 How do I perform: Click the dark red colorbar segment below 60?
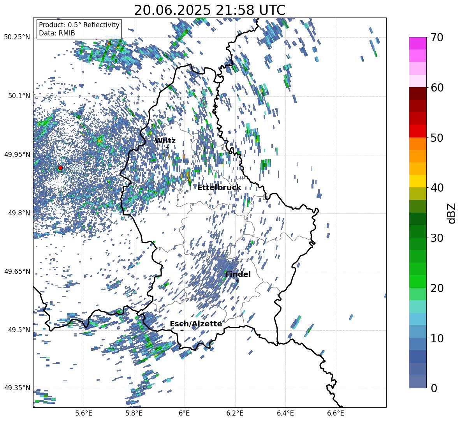[417, 93]
